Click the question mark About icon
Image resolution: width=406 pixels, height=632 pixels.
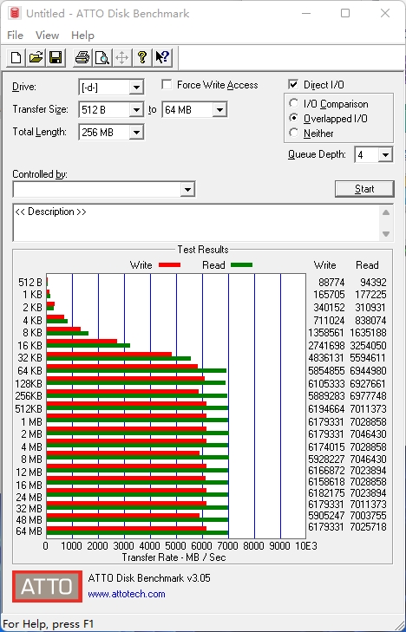[142, 57]
